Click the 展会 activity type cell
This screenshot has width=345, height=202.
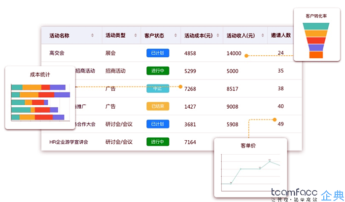[110, 53]
